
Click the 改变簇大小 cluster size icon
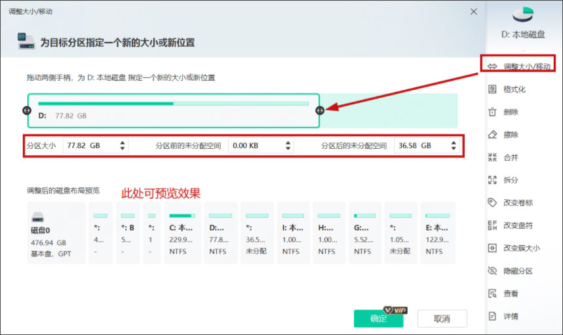pyautogui.click(x=492, y=248)
